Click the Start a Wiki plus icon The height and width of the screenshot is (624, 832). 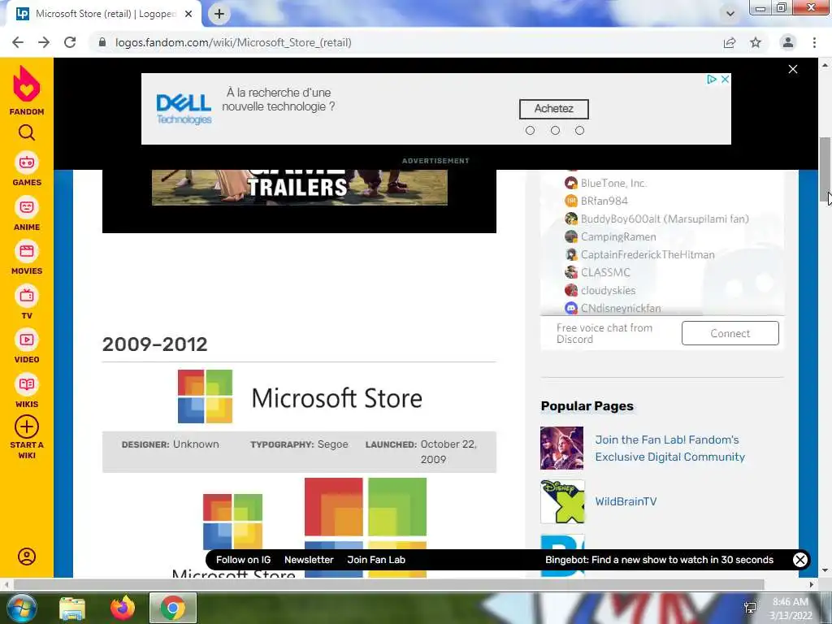click(27, 427)
